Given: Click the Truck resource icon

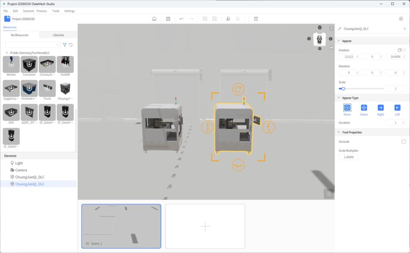Looking at the screenshot, I should [47, 88].
